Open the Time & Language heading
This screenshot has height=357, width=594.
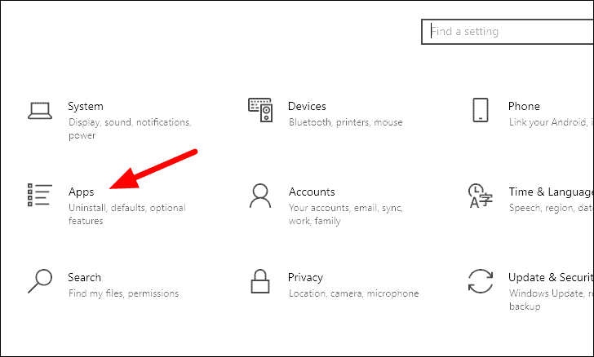[551, 192]
